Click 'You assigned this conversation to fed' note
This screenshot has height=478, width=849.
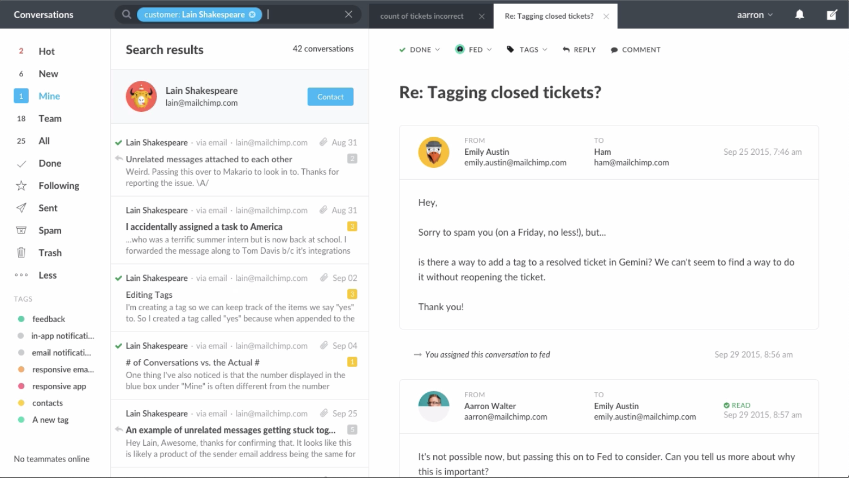tap(488, 355)
